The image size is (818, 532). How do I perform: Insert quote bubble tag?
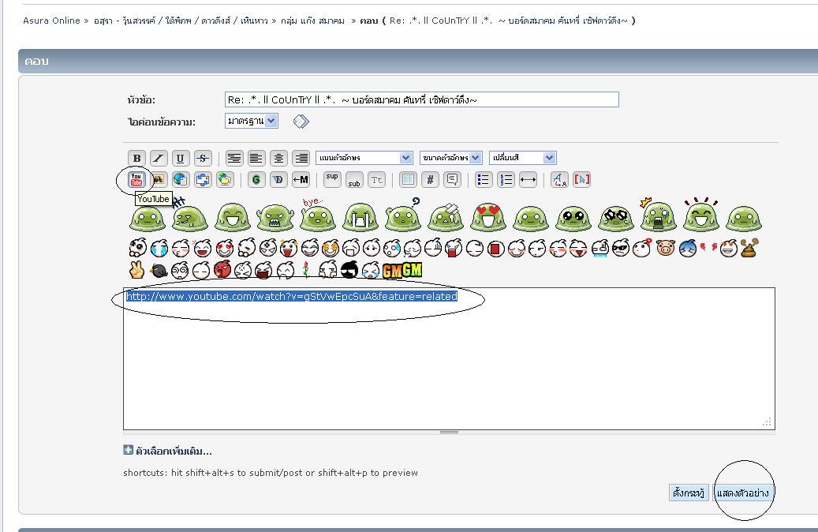452,180
